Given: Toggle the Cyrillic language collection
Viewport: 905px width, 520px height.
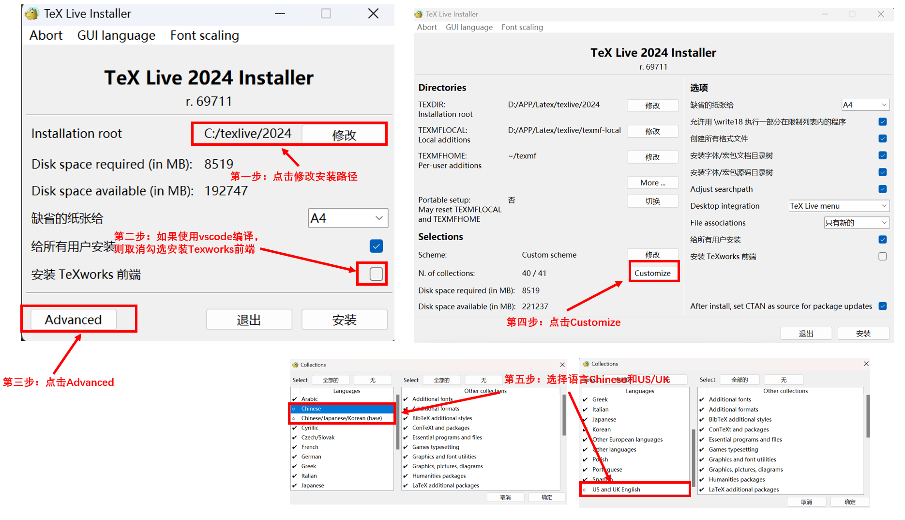Looking at the screenshot, I should click(343, 428).
